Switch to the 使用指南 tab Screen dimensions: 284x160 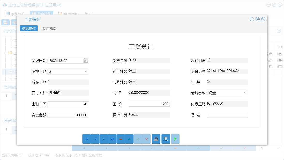click(x=49, y=28)
